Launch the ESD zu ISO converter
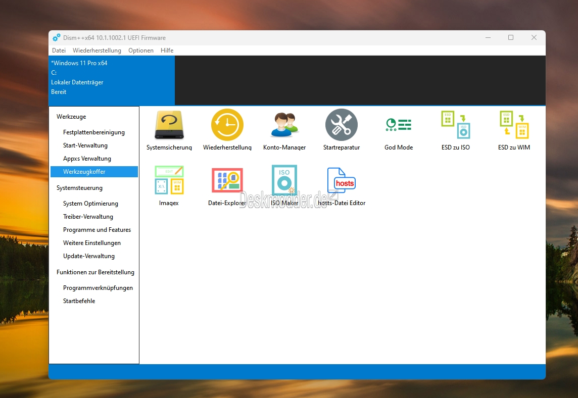Screen dimensions: 578x398 (x=456, y=125)
